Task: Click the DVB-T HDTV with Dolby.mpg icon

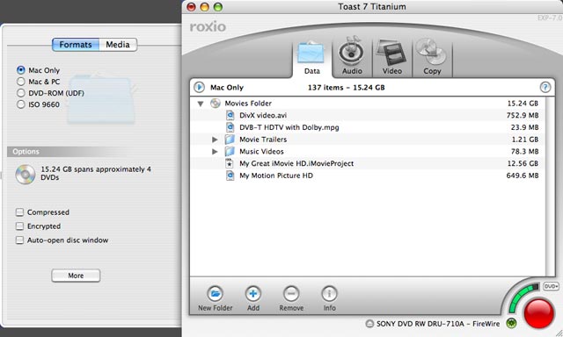Action: pyautogui.click(x=230, y=127)
